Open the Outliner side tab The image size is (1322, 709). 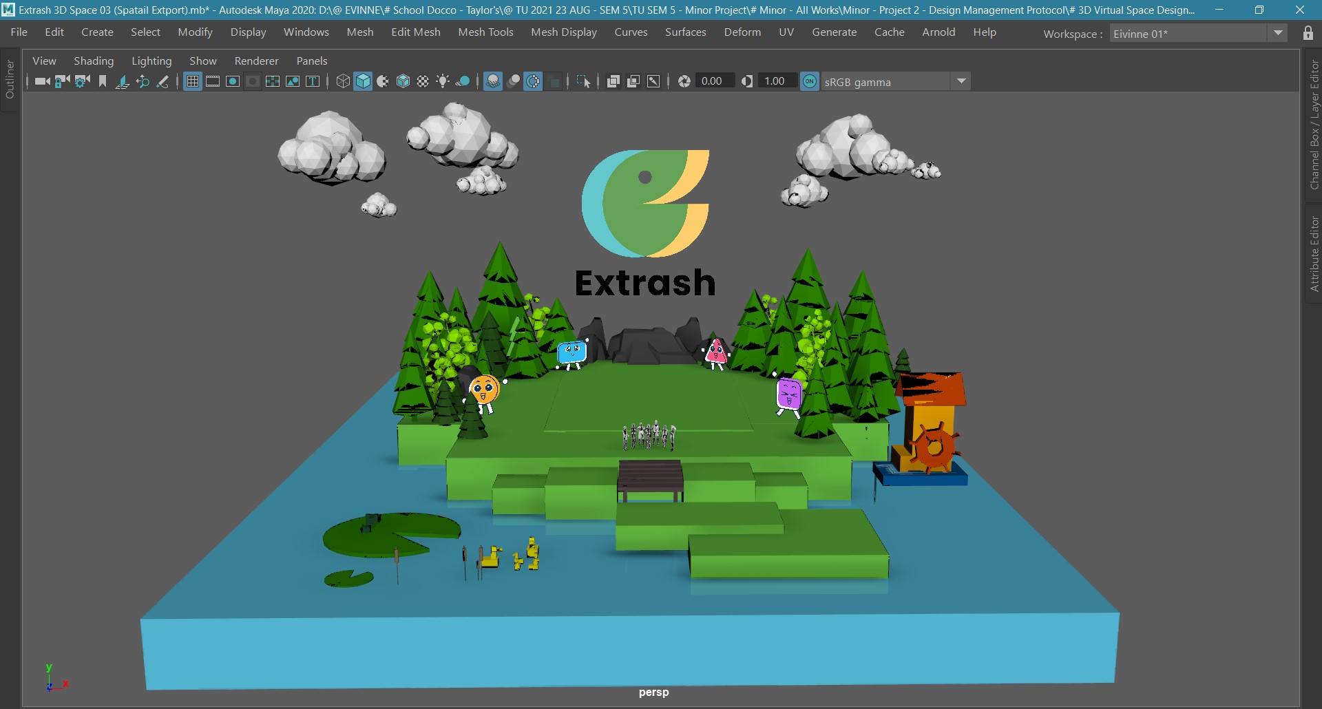tap(10, 79)
